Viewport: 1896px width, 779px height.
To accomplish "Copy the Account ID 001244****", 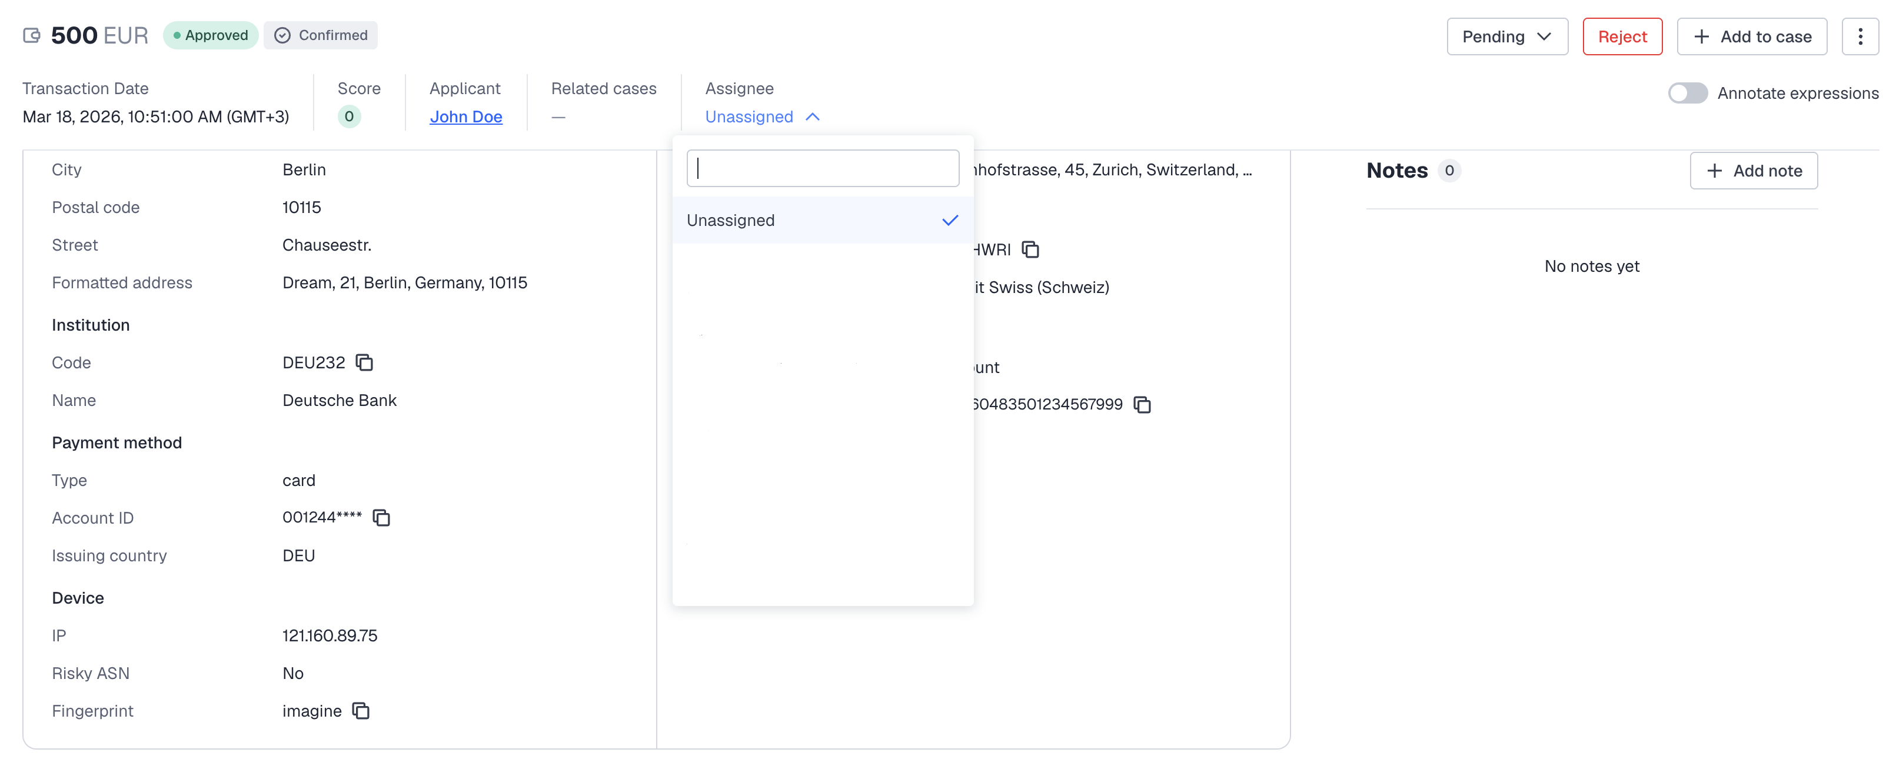I will point(381,517).
